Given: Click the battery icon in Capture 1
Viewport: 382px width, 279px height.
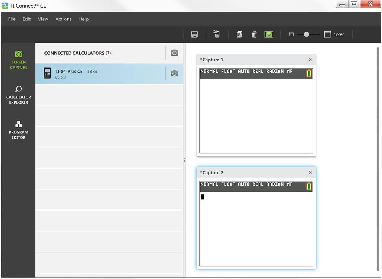Looking at the screenshot, I should pyautogui.click(x=309, y=73).
